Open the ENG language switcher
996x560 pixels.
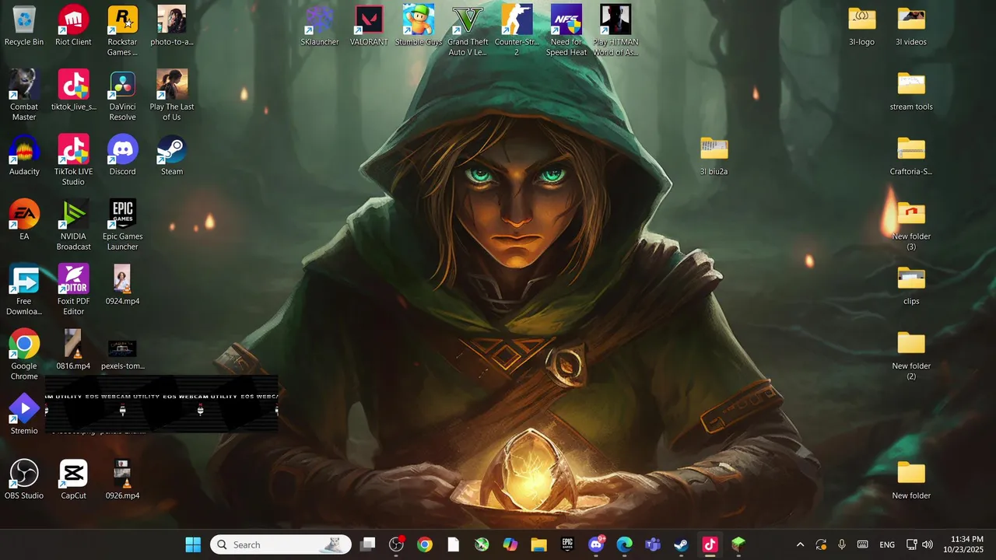coord(887,544)
